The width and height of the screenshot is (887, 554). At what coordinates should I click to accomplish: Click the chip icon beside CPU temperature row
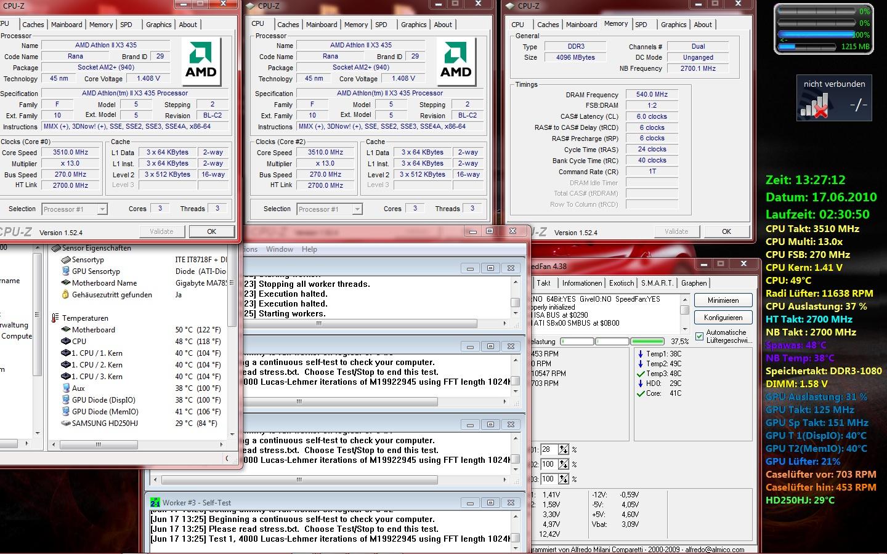click(66, 341)
